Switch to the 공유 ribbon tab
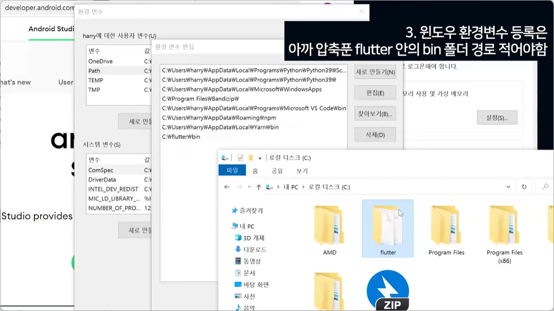554x311 pixels. pos(277,171)
